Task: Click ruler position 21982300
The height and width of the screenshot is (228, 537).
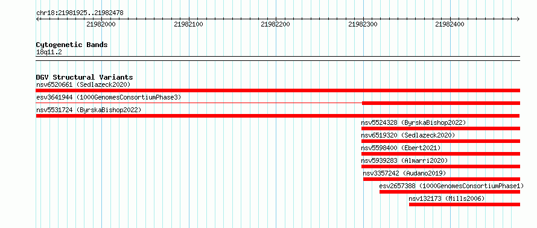Action: (363, 24)
